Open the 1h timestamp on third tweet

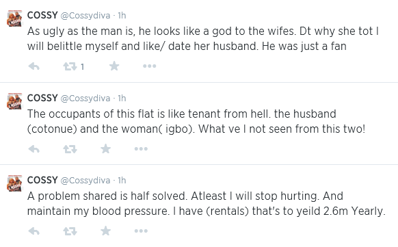click(x=122, y=180)
